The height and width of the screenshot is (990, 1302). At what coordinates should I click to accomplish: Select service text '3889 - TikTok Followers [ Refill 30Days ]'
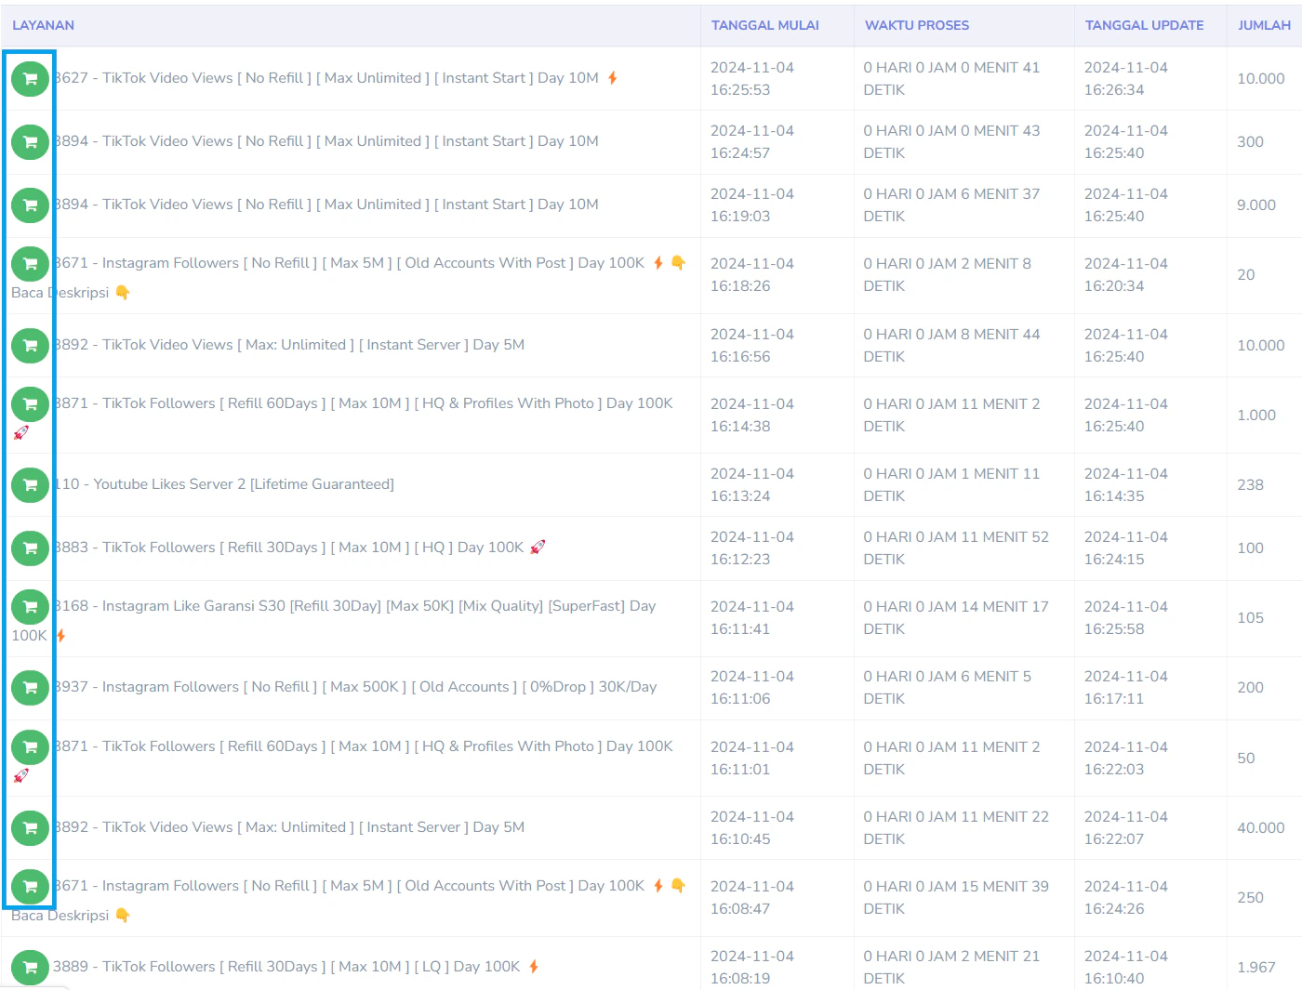click(x=189, y=967)
